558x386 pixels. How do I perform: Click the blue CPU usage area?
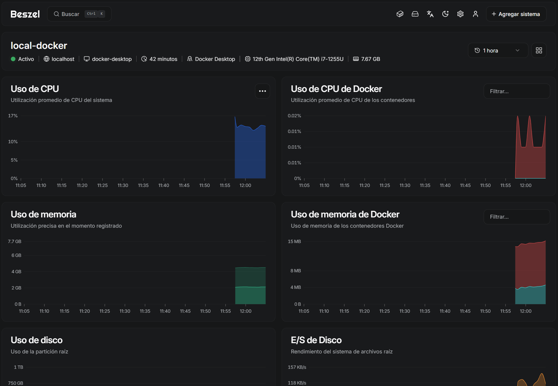pyautogui.click(x=250, y=157)
